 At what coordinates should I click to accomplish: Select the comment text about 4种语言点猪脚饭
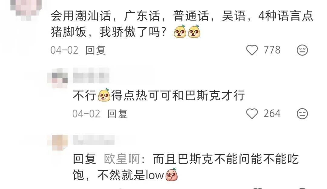(182, 24)
